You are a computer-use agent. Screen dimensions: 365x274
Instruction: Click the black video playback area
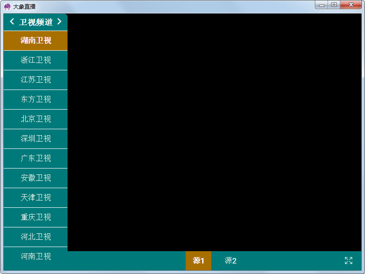214,132
